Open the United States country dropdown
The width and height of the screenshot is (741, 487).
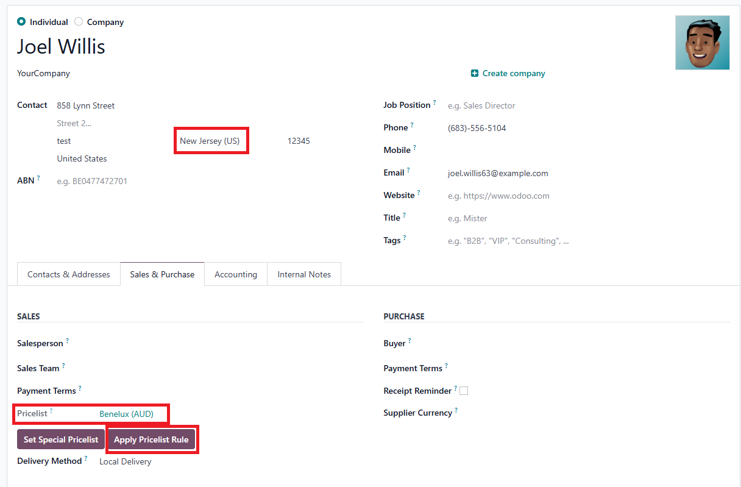pyautogui.click(x=82, y=158)
